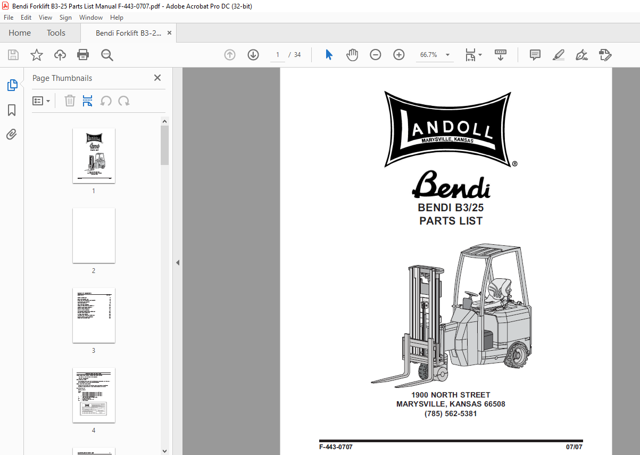Open the Help menu

point(117,18)
